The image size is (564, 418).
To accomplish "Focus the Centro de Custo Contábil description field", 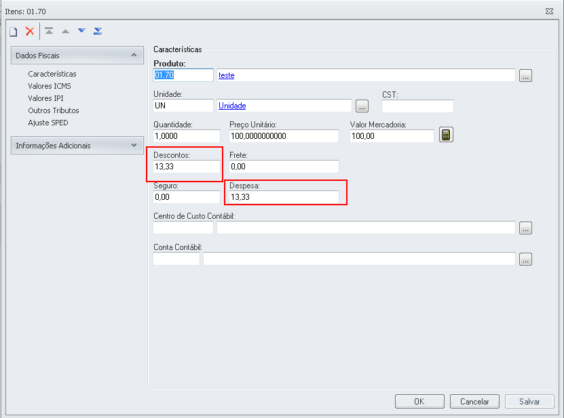I will 366,228.
